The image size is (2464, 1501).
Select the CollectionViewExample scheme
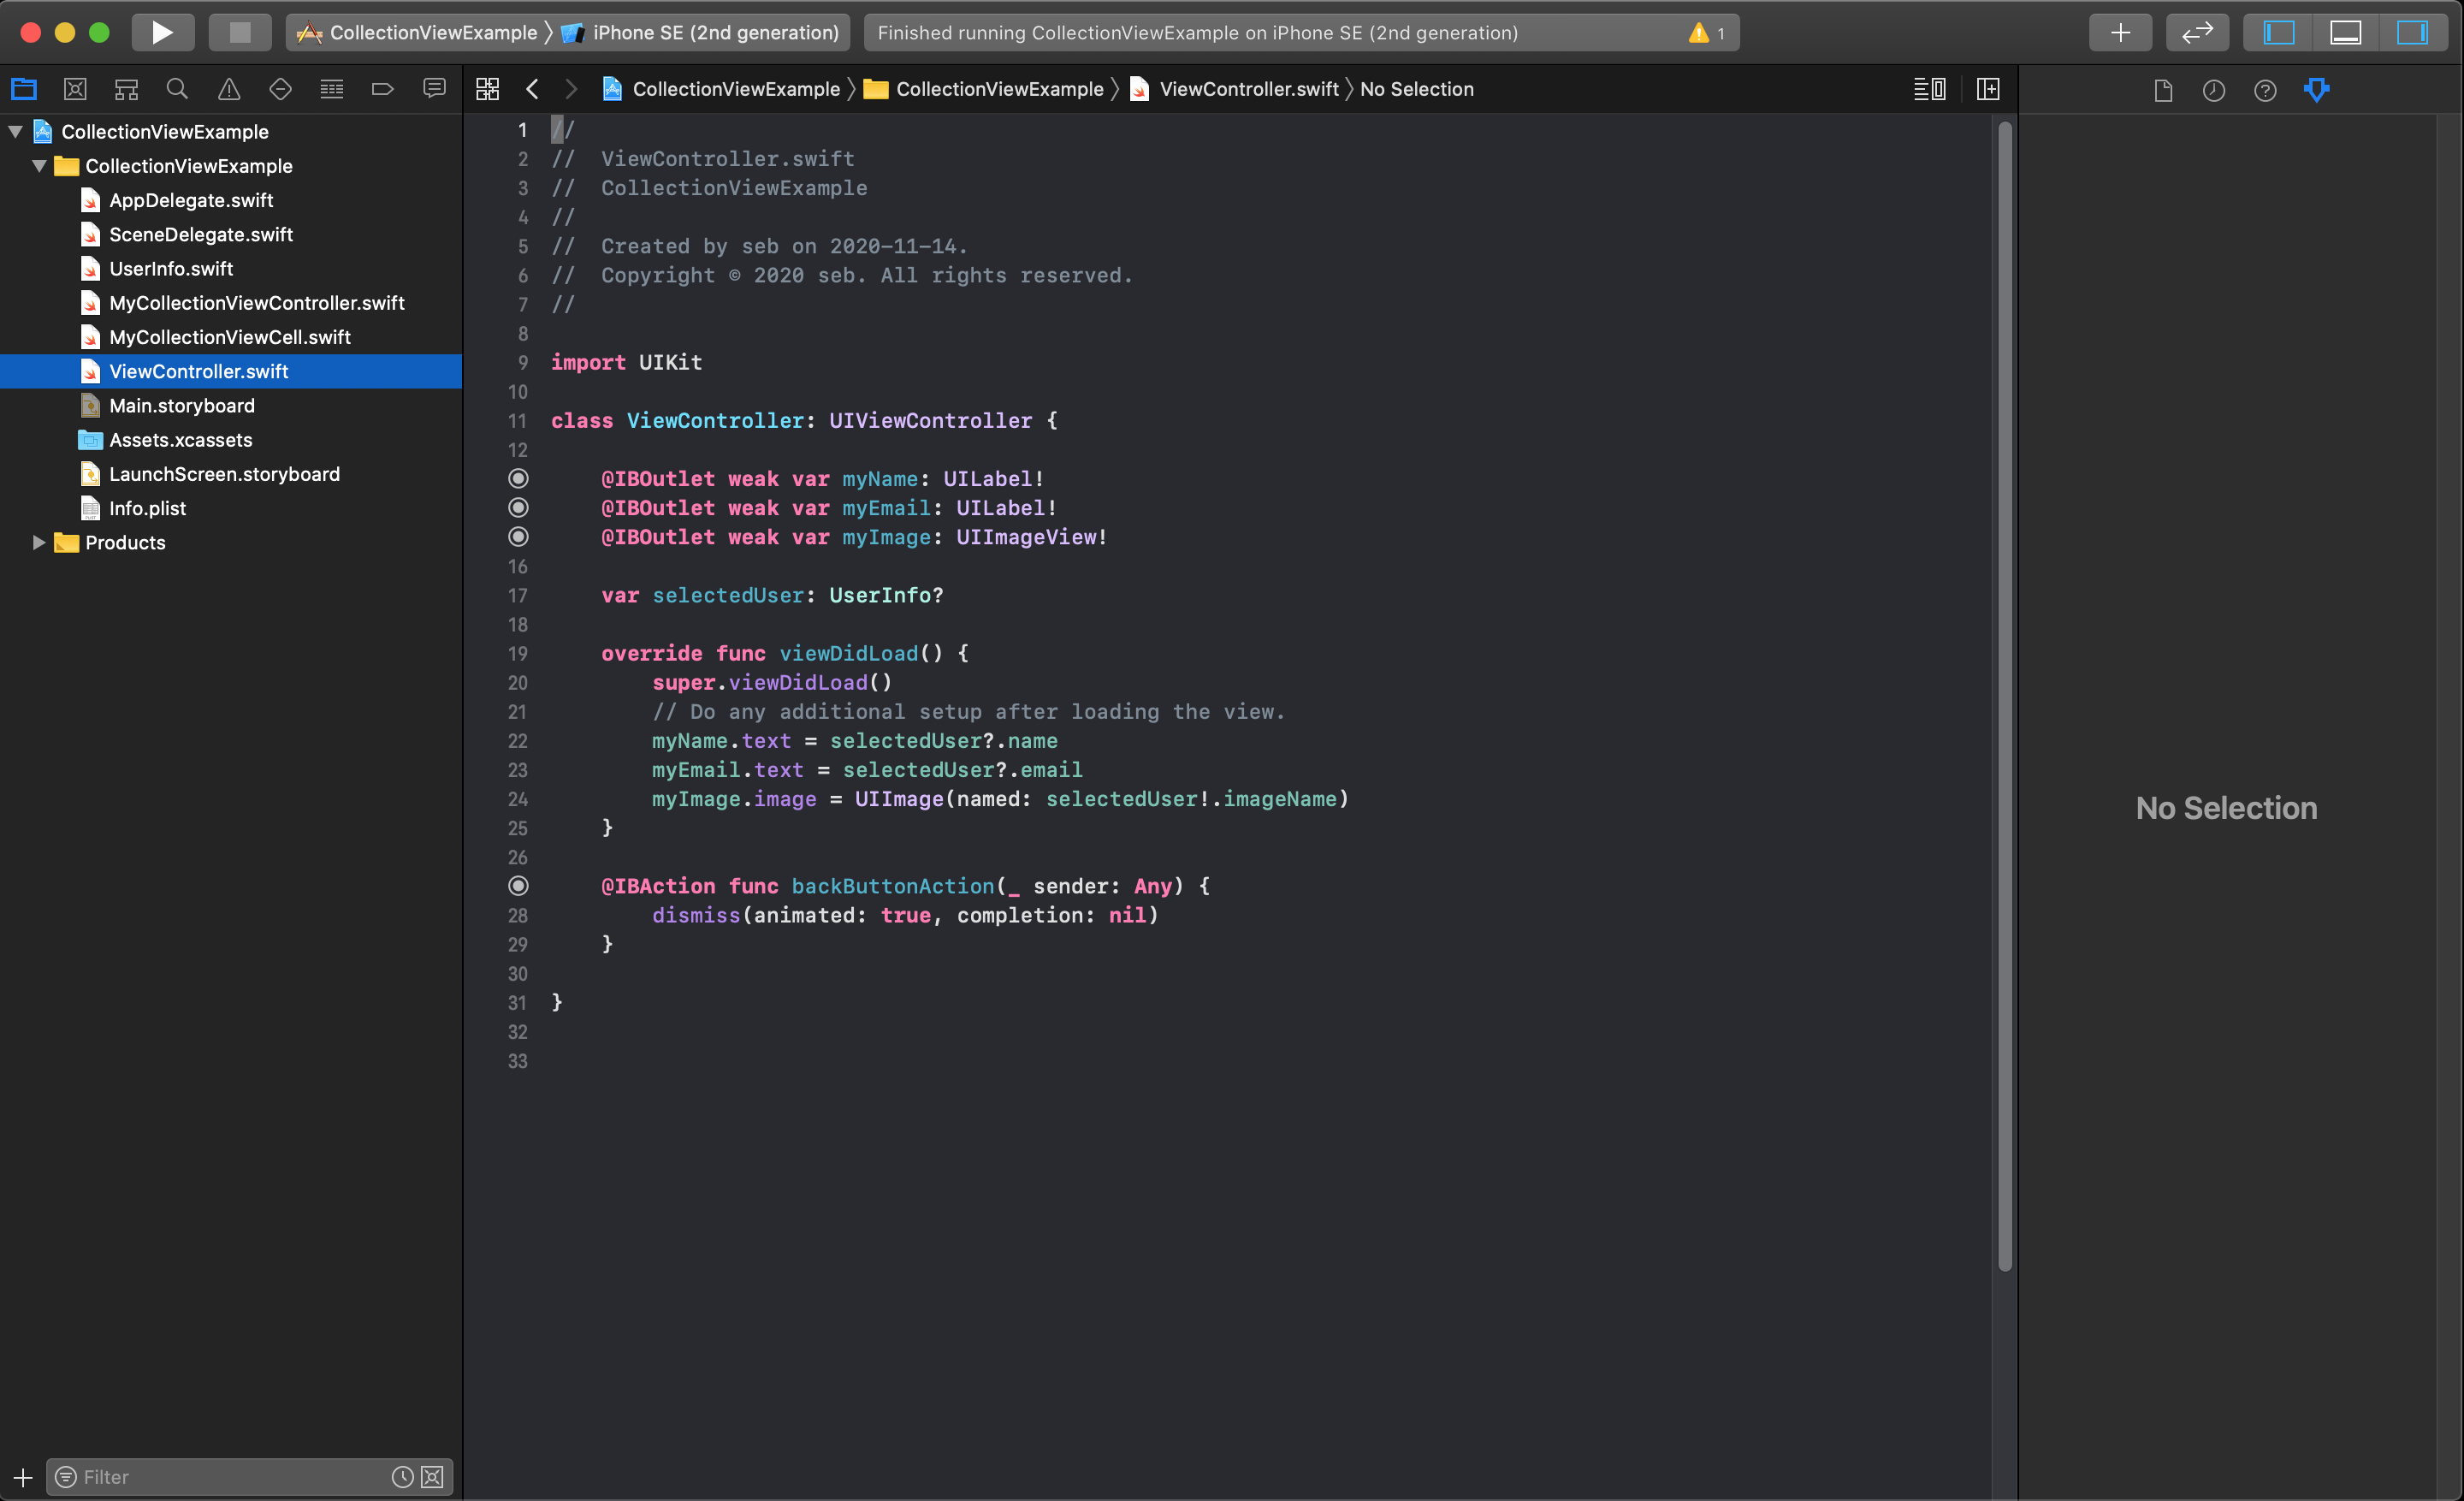418,32
